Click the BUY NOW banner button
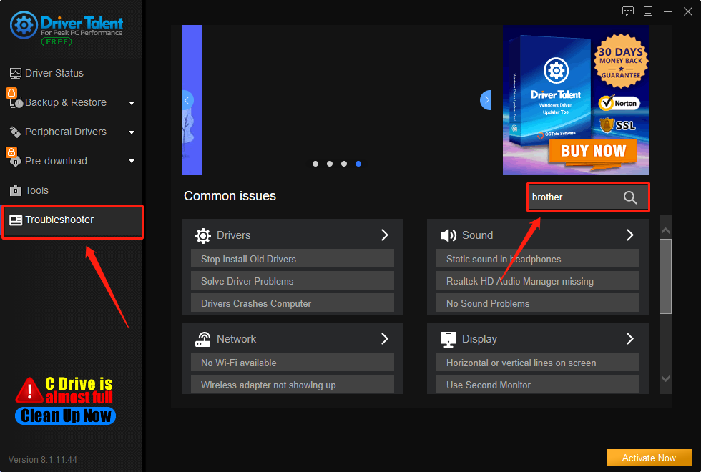Image resolution: width=701 pixels, height=472 pixels. click(x=593, y=151)
